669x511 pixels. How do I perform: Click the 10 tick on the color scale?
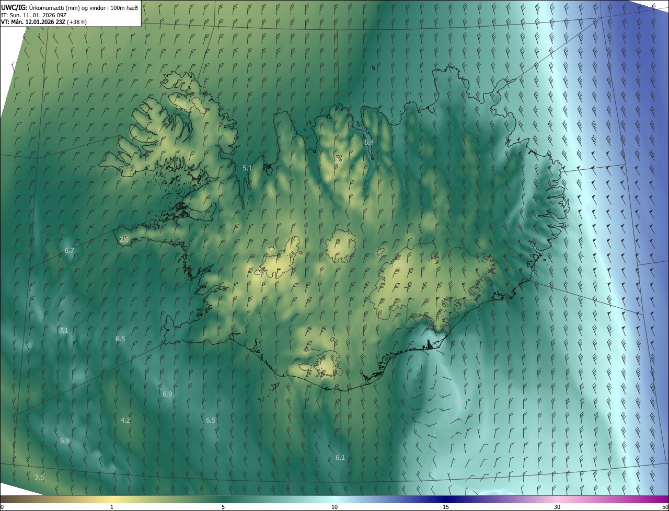coord(334,507)
